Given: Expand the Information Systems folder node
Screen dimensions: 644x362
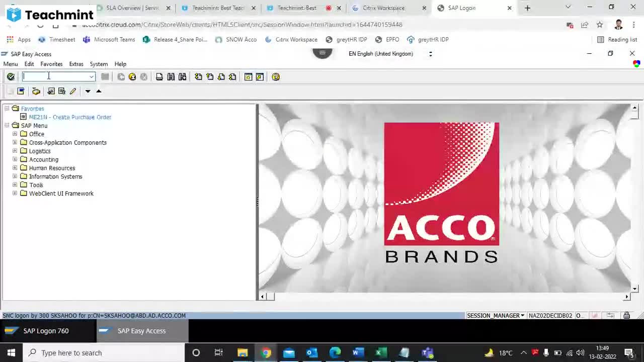Looking at the screenshot, I should 15,176.
